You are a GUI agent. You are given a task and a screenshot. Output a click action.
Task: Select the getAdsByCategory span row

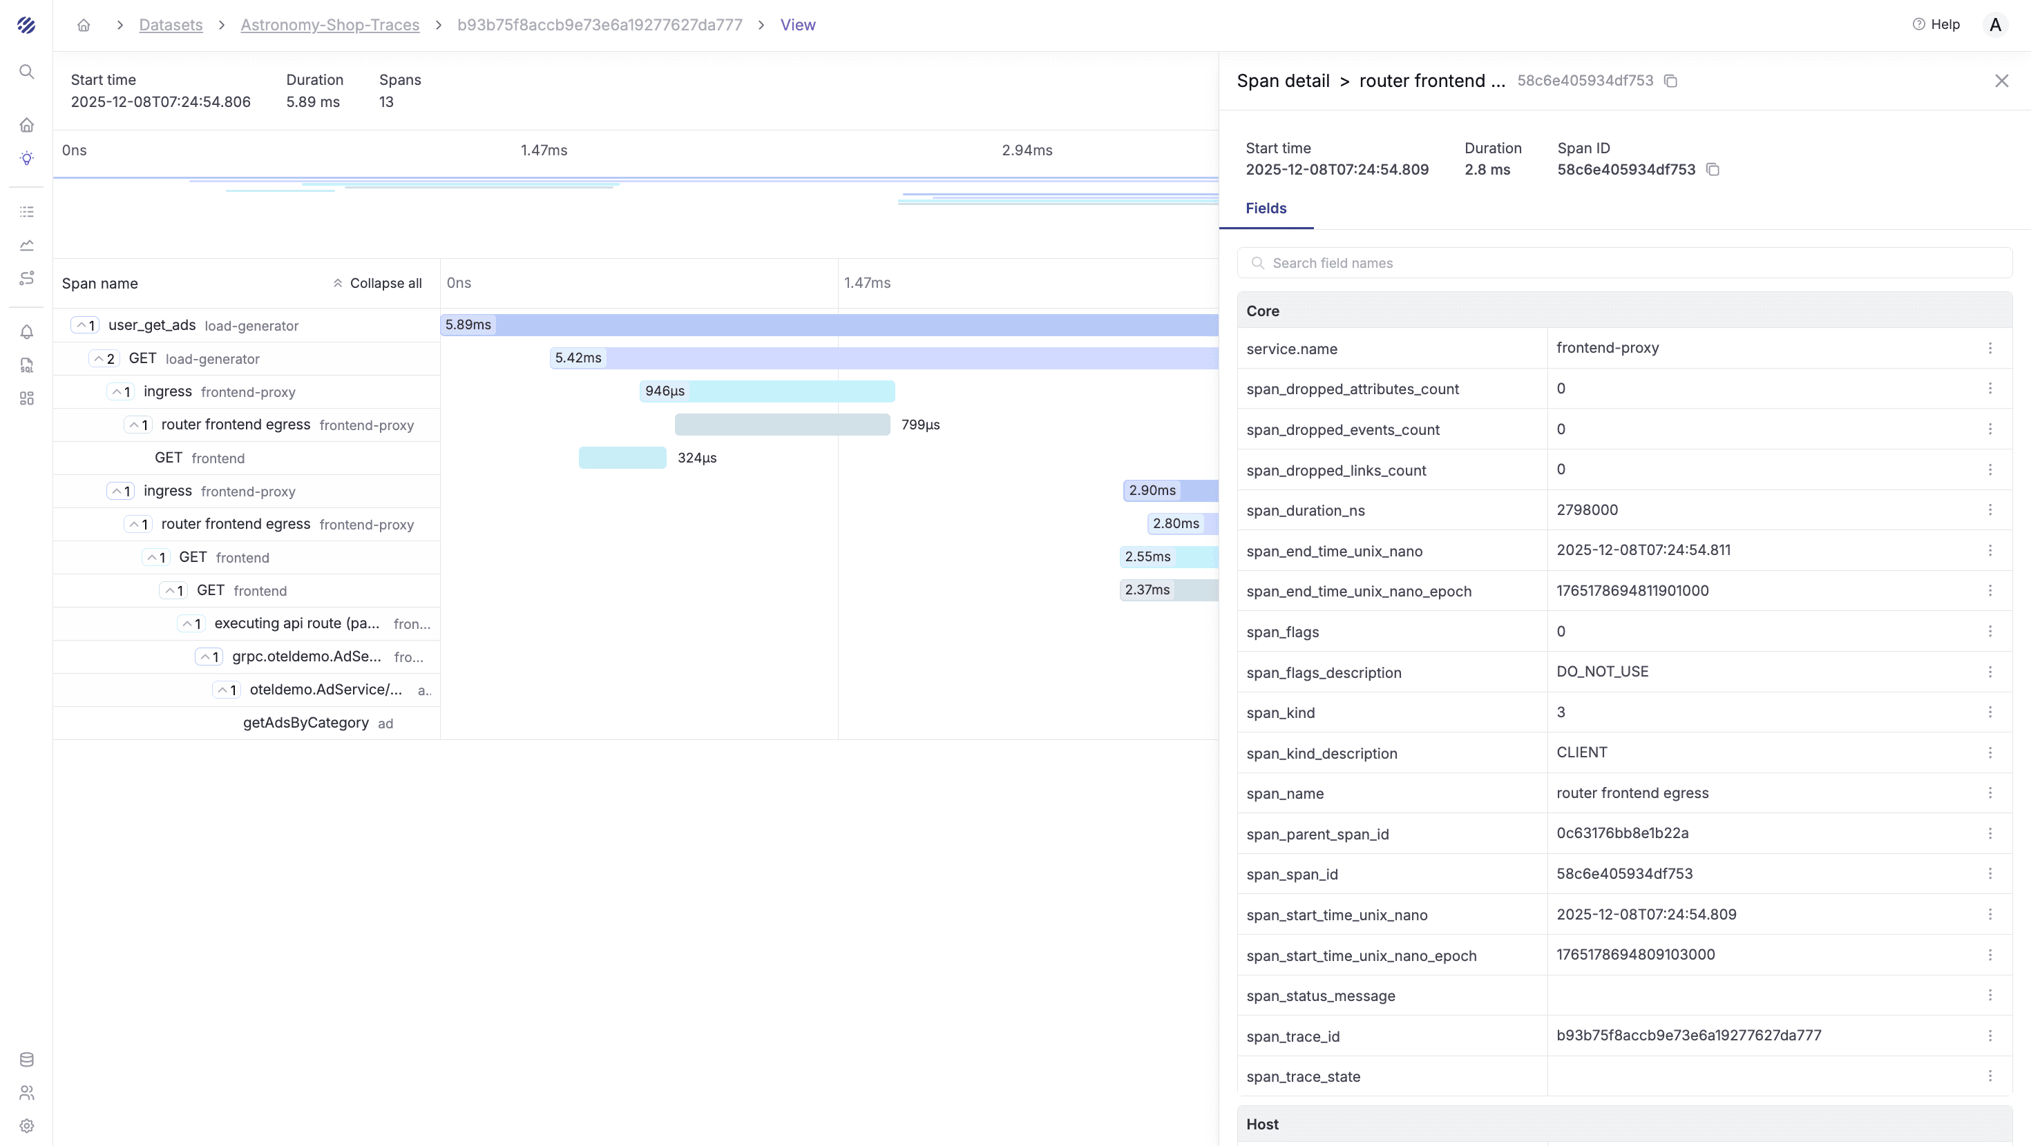306,723
